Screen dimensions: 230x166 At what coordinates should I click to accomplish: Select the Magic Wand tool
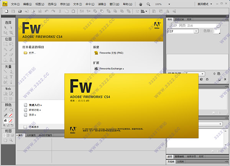click(x=5, y=49)
